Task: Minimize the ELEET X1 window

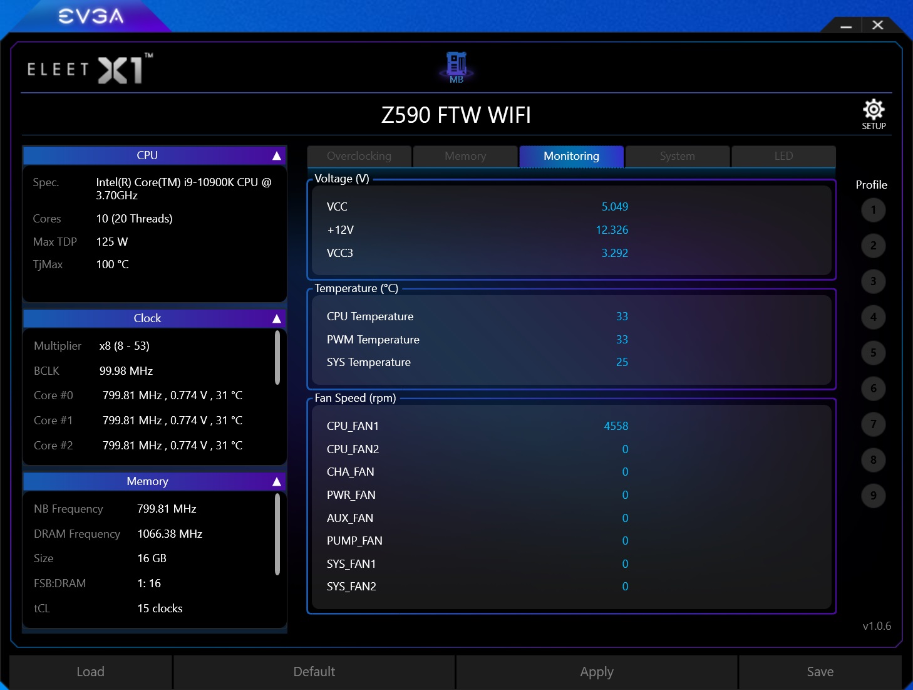Action: 846,25
